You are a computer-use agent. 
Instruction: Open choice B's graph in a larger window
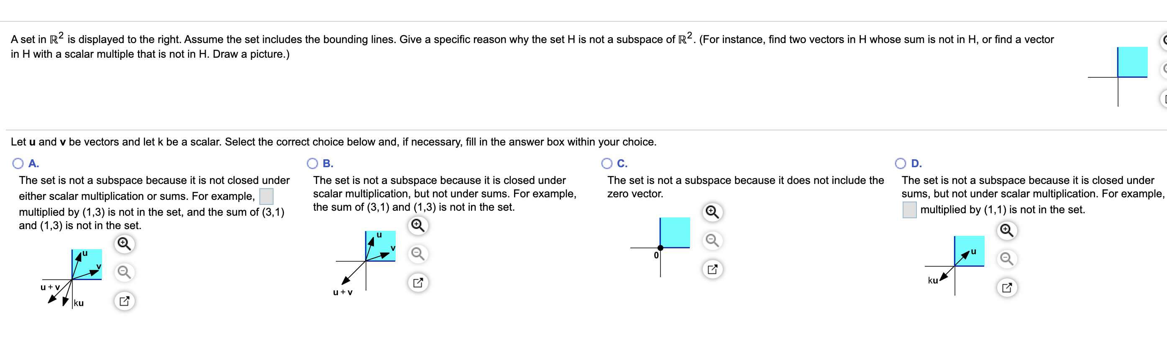[x=418, y=283]
